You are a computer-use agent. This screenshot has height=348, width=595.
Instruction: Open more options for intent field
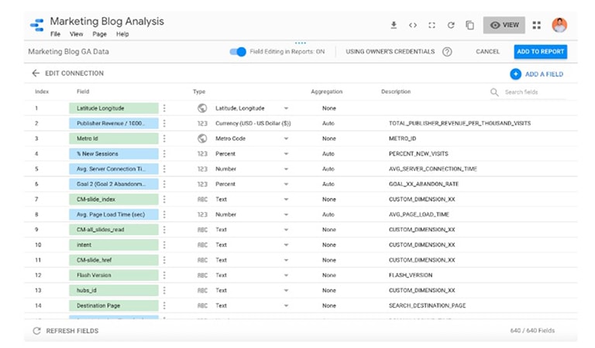[164, 245]
